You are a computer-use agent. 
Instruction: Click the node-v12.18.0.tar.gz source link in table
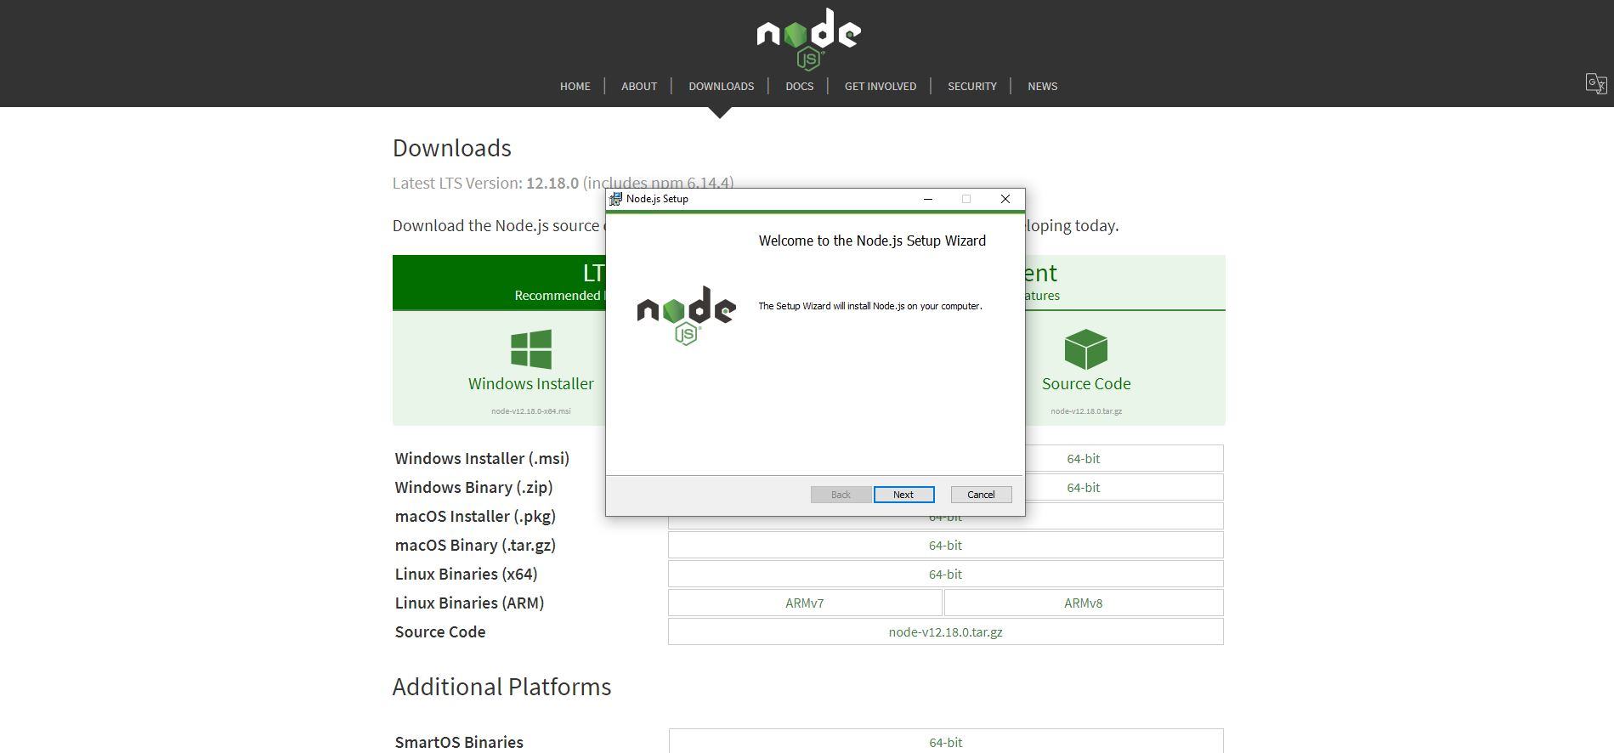[945, 632]
